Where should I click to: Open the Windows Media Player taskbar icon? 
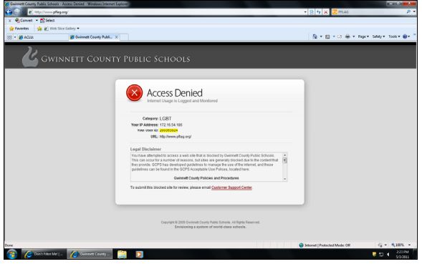click(140, 254)
